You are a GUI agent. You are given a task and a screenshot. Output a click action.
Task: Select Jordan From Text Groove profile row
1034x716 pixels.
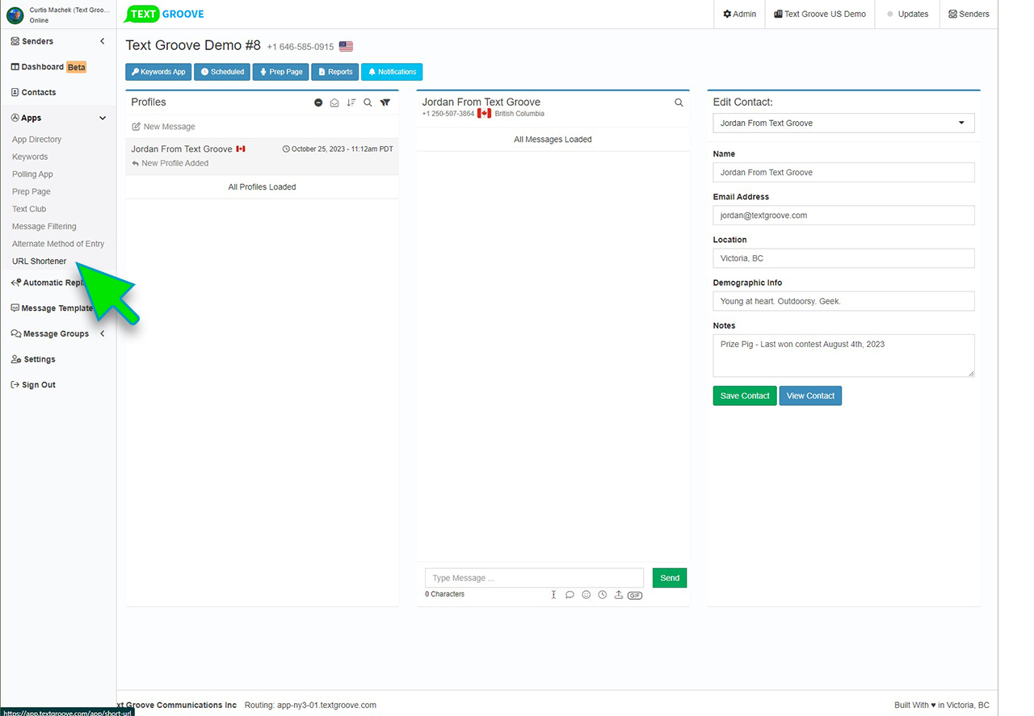pyautogui.click(x=262, y=156)
